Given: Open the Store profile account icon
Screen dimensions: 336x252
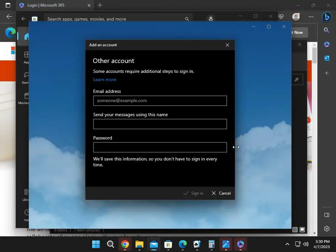Looking at the screenshot, I should 211,19.
